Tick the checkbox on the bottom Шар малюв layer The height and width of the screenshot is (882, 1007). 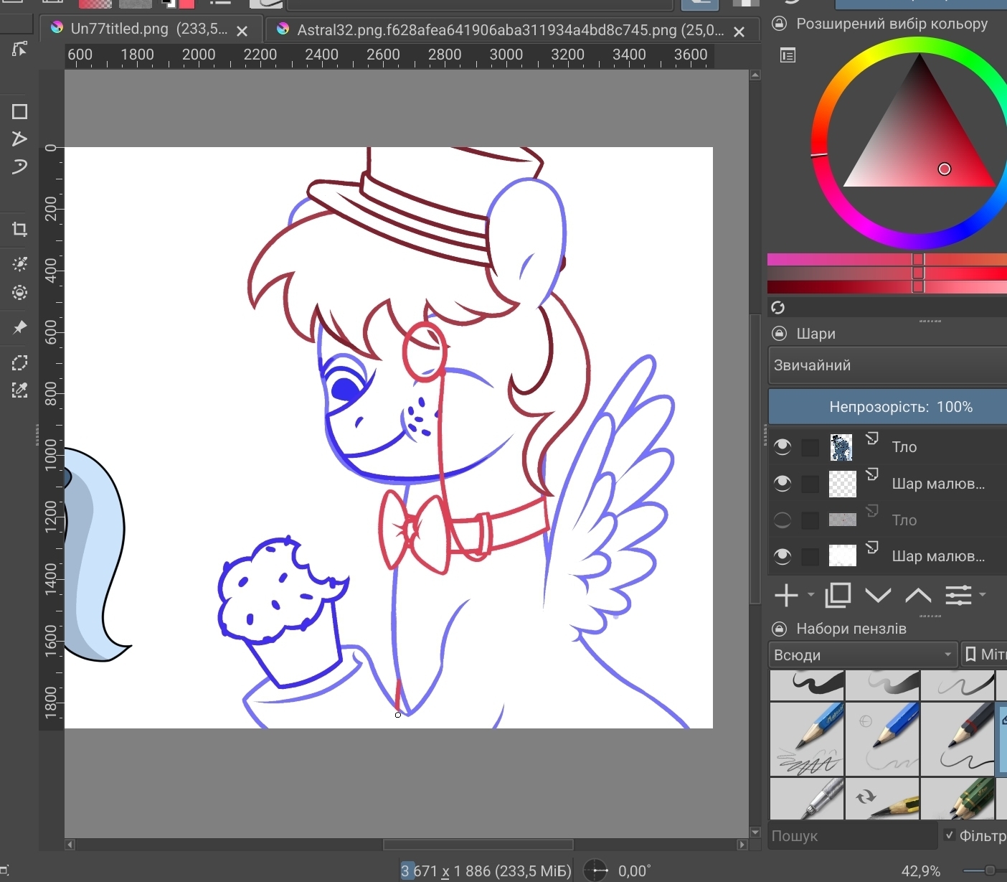(810, 556)
